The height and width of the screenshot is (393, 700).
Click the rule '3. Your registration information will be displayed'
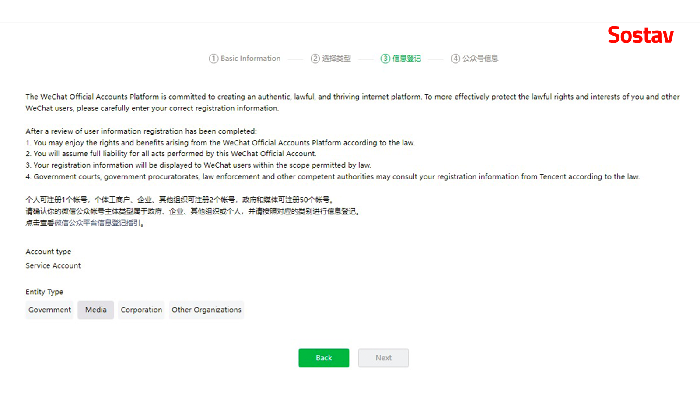pyautogui.click(x=198, y=165)
